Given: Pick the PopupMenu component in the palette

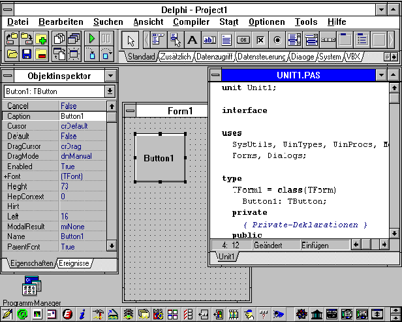Looking at the screenshot, I should coord(176,40).
